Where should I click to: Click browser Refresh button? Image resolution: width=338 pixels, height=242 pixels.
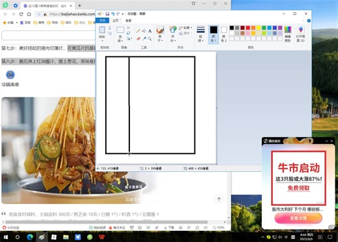click(21, 14)
